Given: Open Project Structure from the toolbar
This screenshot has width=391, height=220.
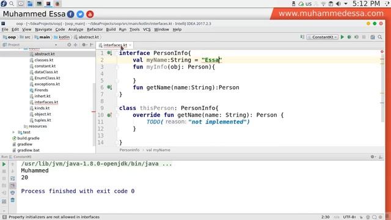Looking at the screenshot, I should (373, 37).
